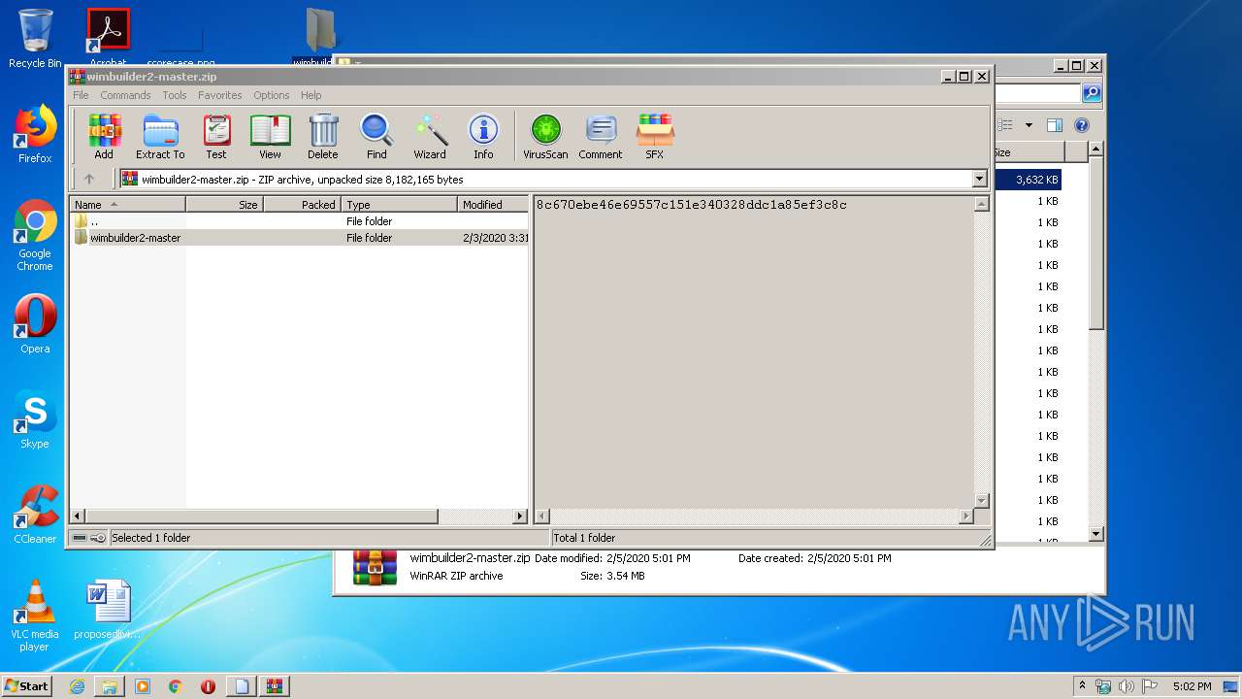Image resolution: width=1242 pixels, height=699 pixels.
Task: Click 'Selected 1 folder' status text
Action: click(x=150, y=538)
